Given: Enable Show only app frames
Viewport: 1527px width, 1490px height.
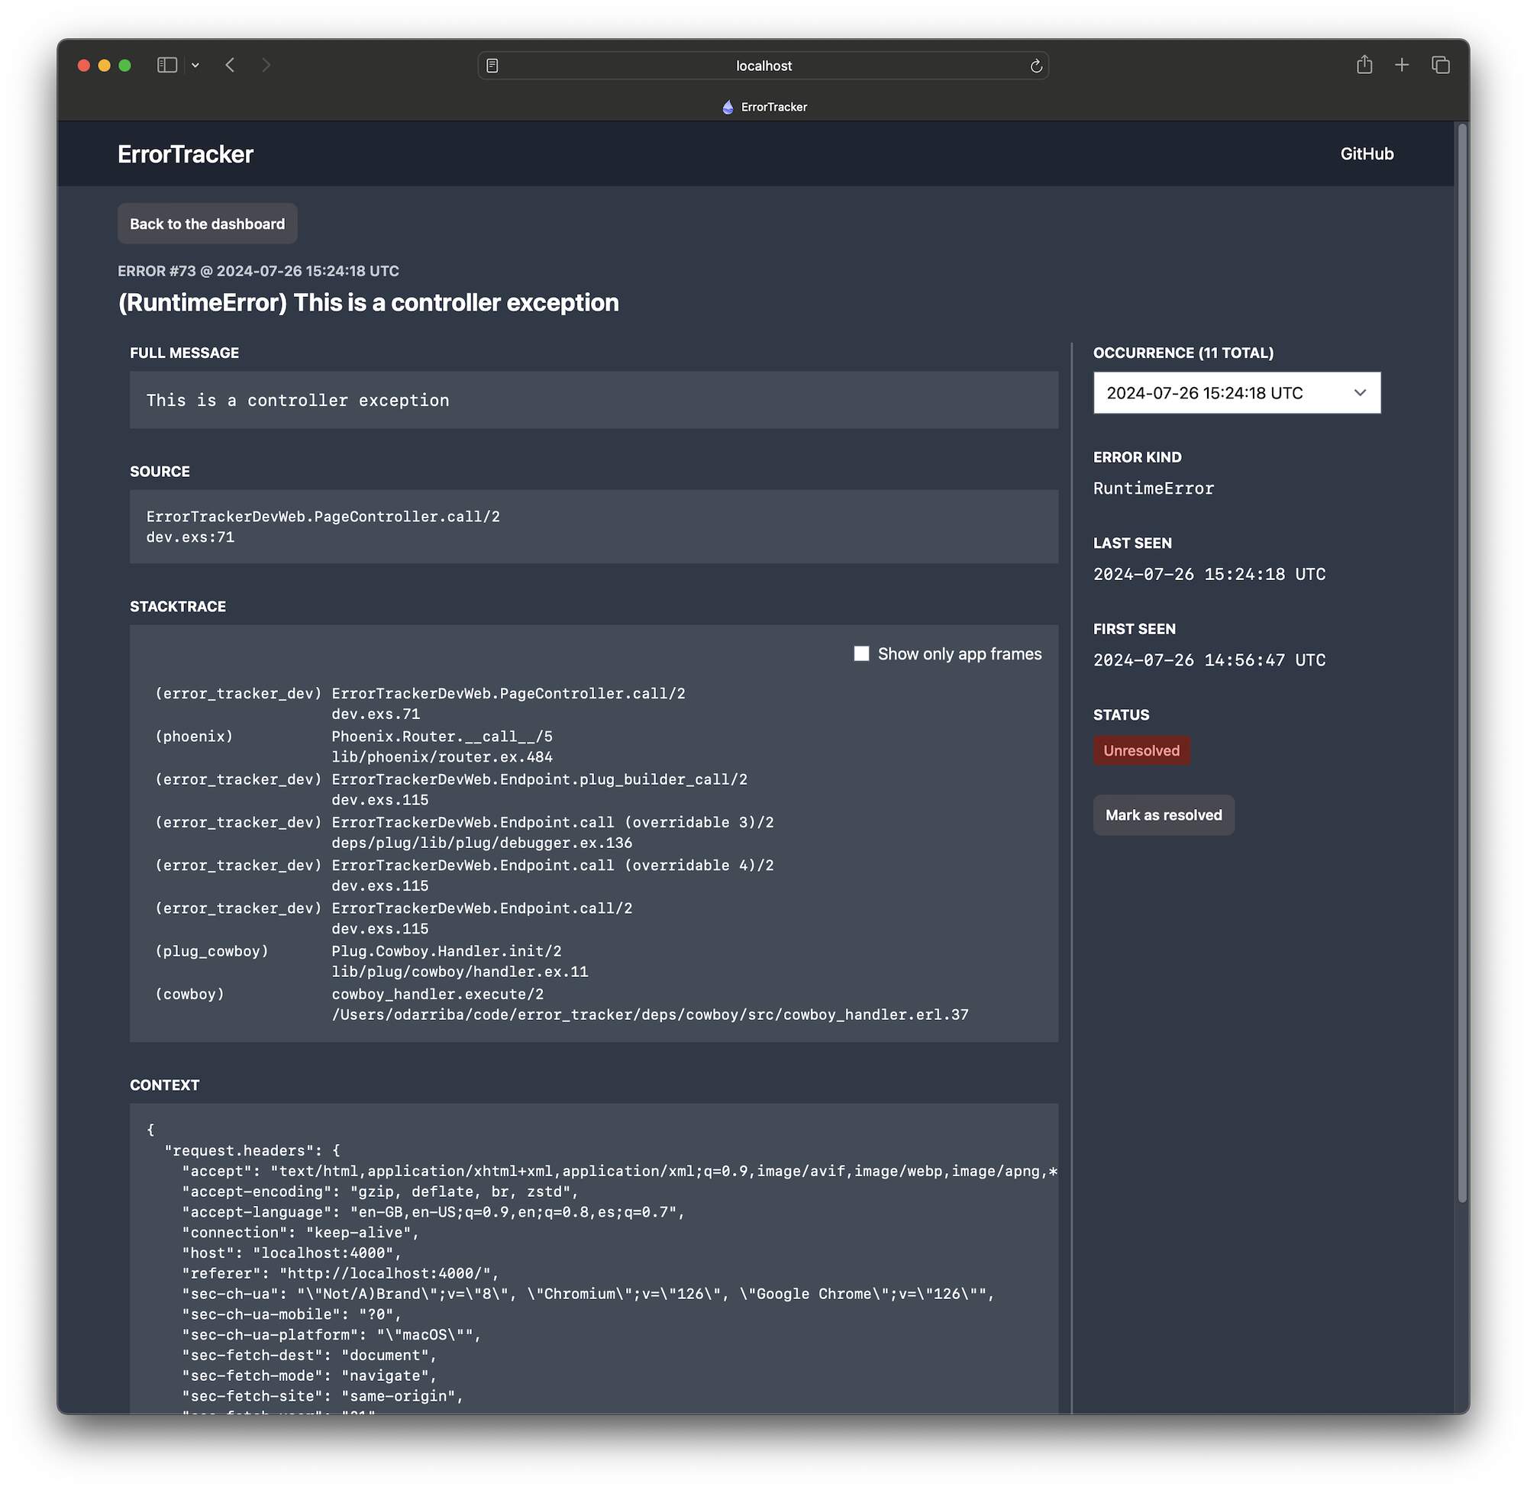Looking at the screenshot, I should tap(861, 653).
